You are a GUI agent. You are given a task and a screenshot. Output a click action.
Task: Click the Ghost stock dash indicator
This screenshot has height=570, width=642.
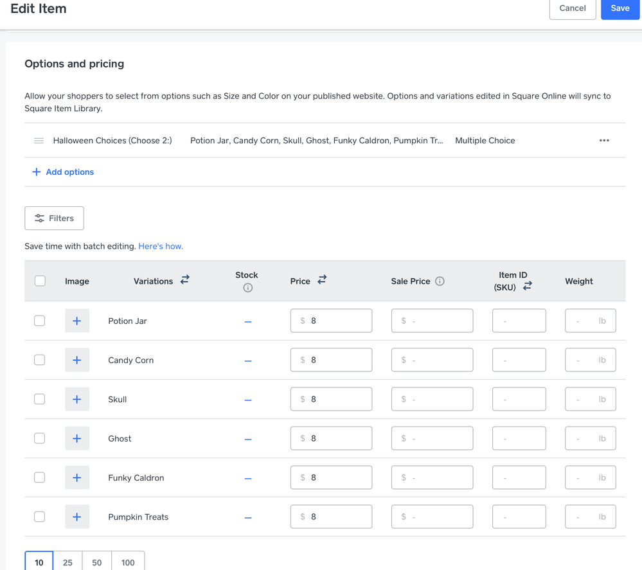click(x=248, y=439)
